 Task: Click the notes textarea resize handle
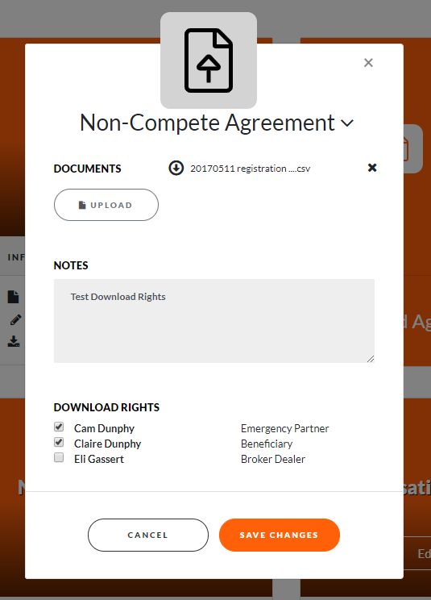point(371,359)
